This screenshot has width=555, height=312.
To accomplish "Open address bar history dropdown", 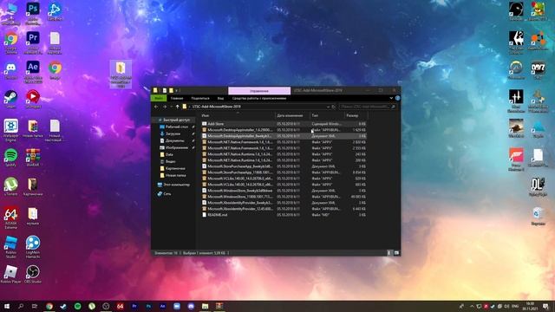I will [328, 107].
